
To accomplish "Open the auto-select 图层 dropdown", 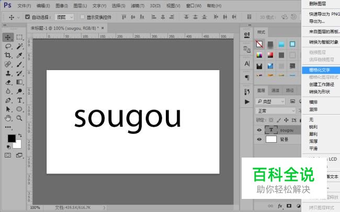I will point(64,17).
